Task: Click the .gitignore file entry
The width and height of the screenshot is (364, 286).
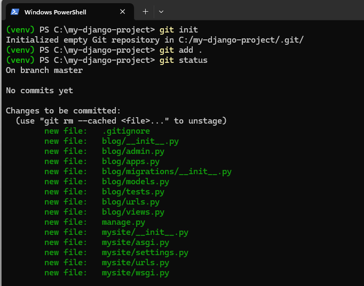Action: [x=126, y=131]
